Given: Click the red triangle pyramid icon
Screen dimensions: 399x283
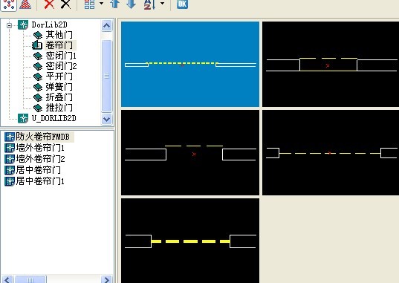Looking at the screenshot, I should coord(25,4).
